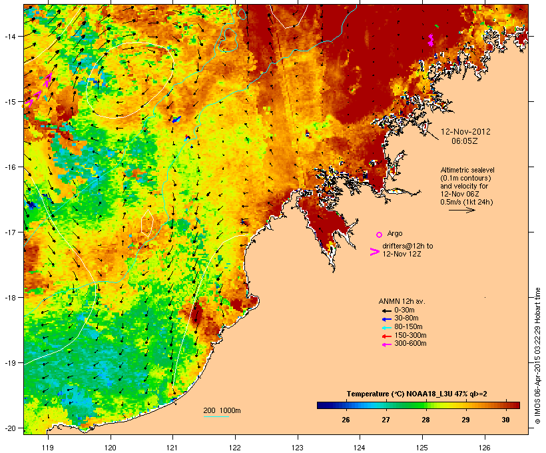Click the -14 latitude axis label
The width and height of the screenshot is (546, 453).
pyautogui.click(x=9, y=36)
